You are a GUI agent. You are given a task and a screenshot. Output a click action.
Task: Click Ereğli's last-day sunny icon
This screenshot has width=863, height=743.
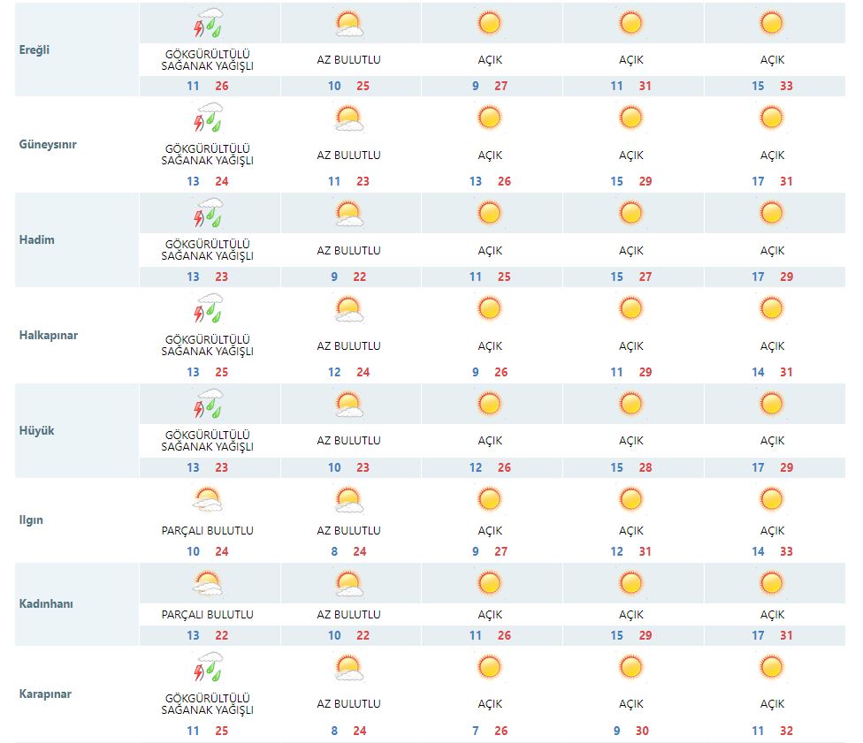[x=772, y=23]
